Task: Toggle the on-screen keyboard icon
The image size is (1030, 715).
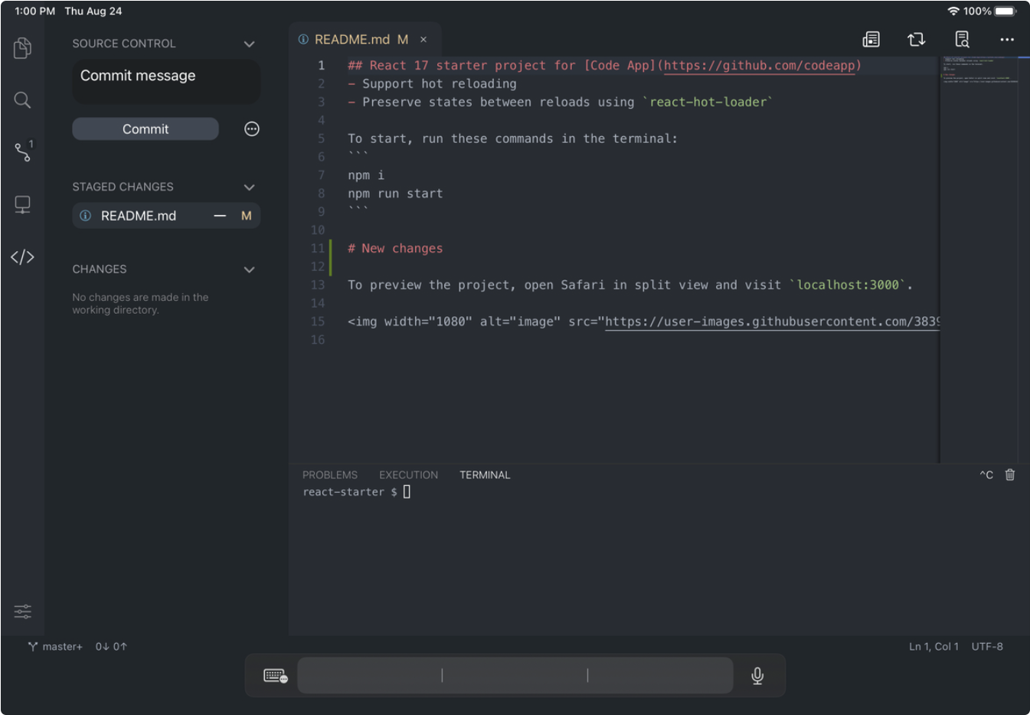Action: tap(275, 676)
